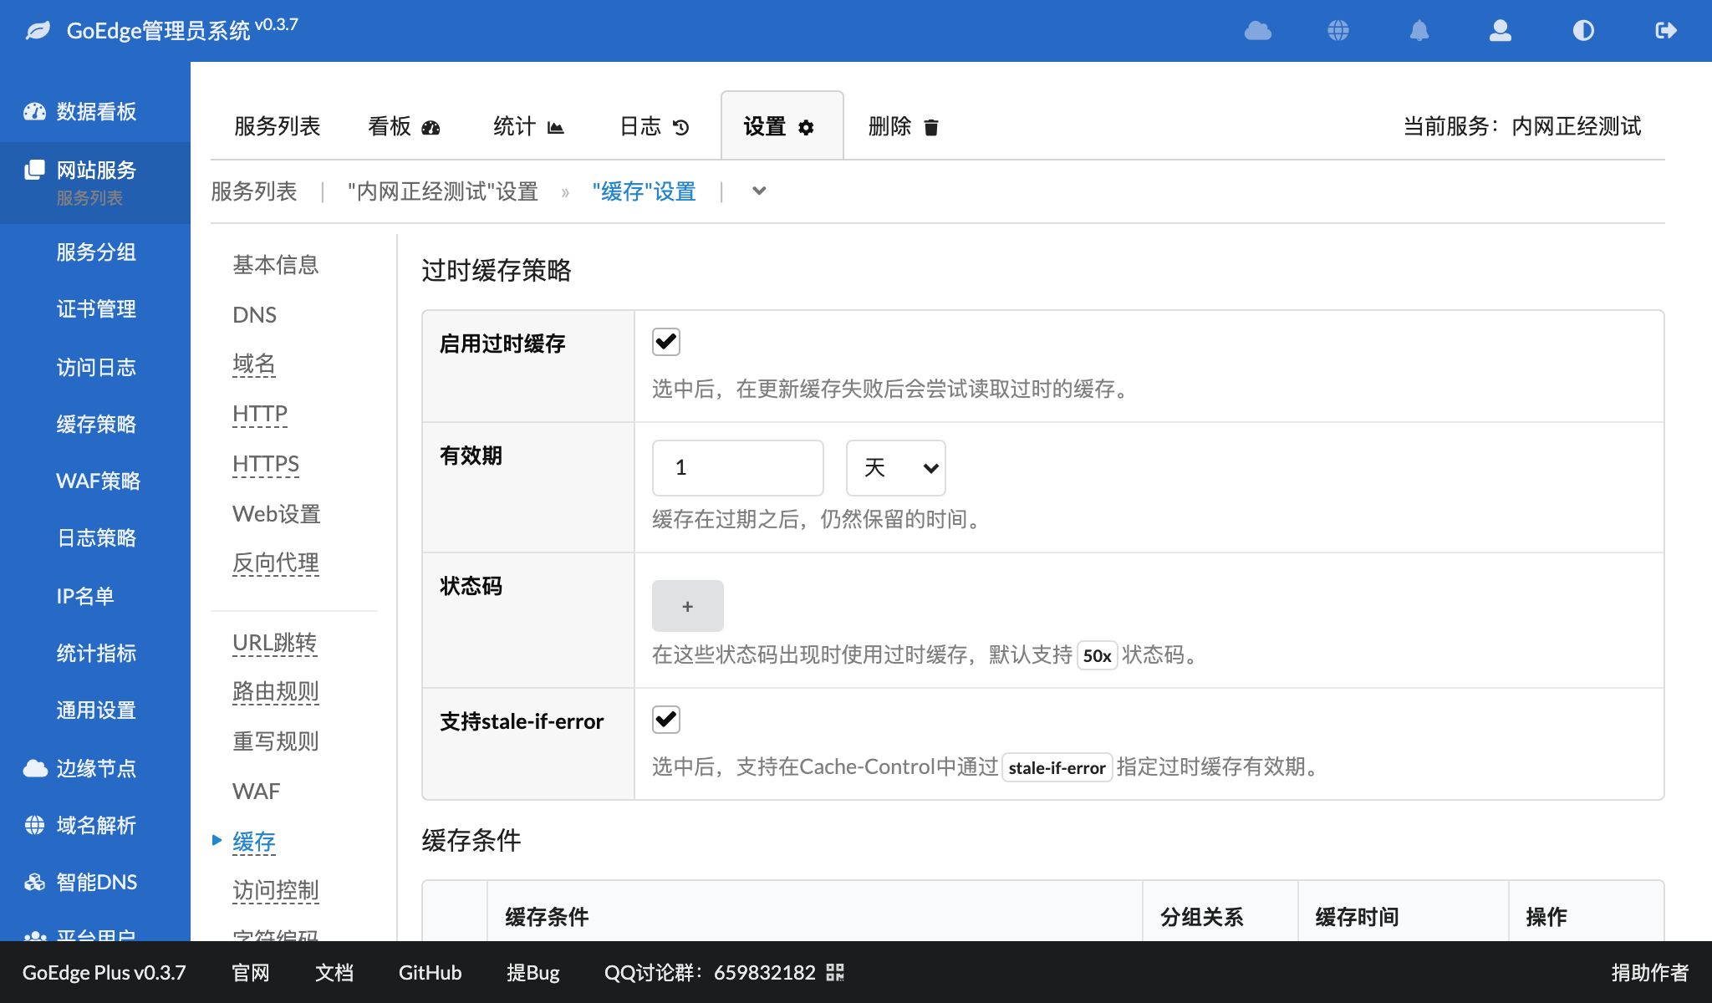
Task: Select 路由规则 in settings menu
Action: 276,691
